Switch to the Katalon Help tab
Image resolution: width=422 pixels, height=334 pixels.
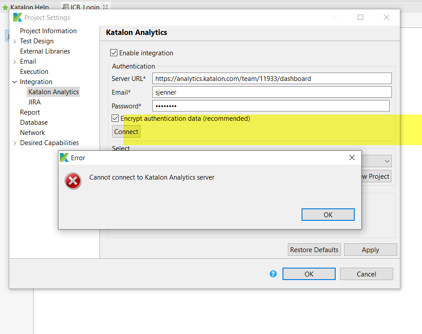tap(30, 7)
